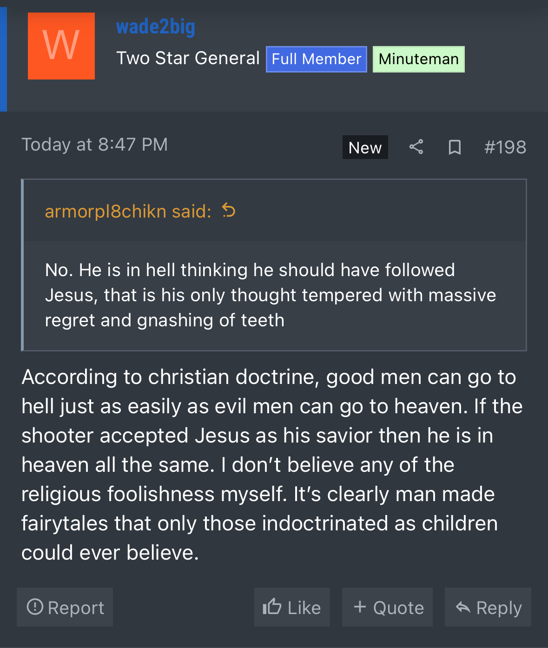548x648 pixels.
Task: Click the New post indicator label
Action: click(365, 147)
